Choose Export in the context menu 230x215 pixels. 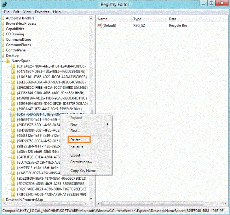pyautogui.click(x=75, y=155)
